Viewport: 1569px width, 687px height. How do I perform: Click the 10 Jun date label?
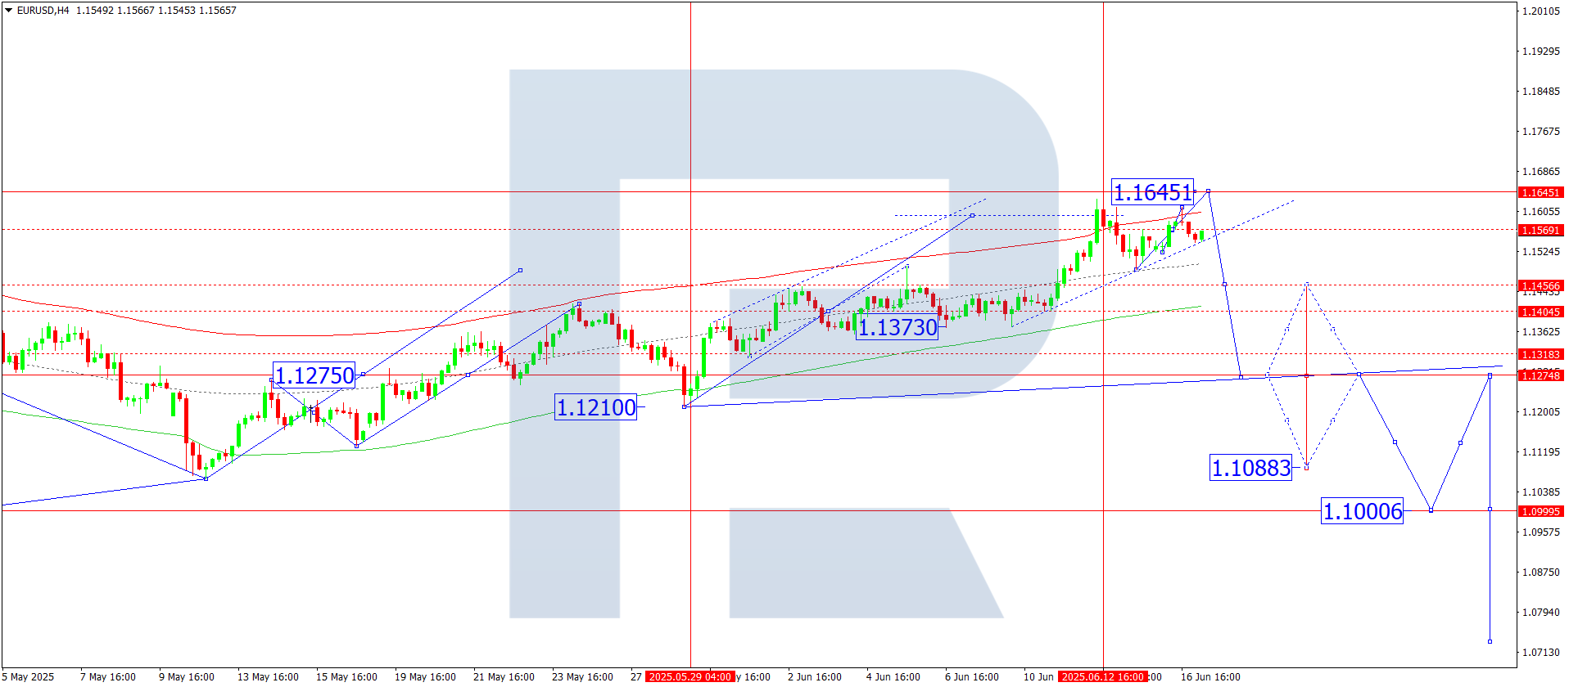pos(1038,676)
